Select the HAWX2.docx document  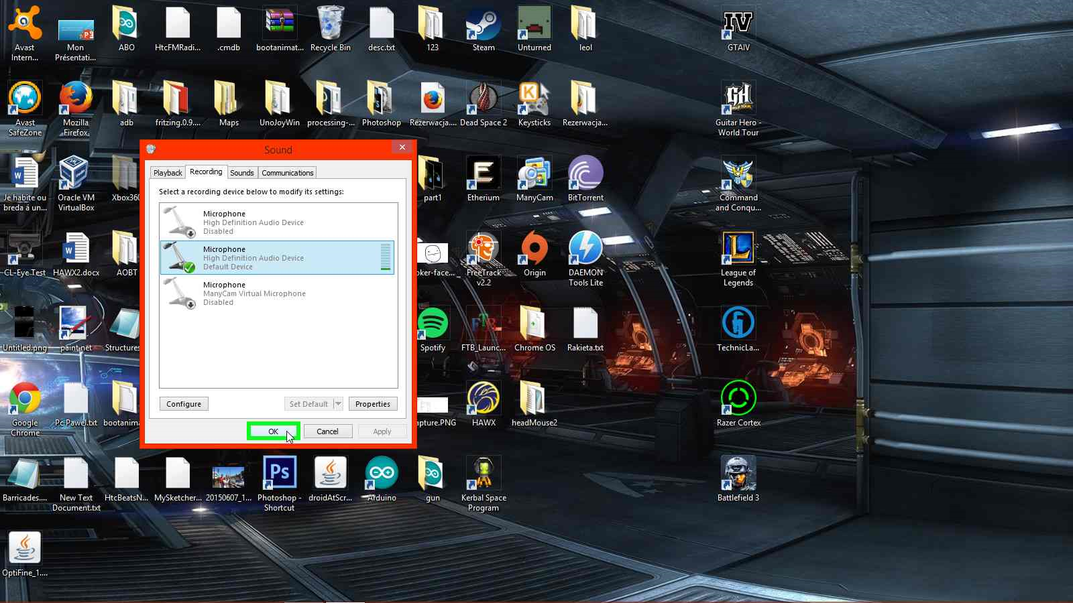pos(76,253)
